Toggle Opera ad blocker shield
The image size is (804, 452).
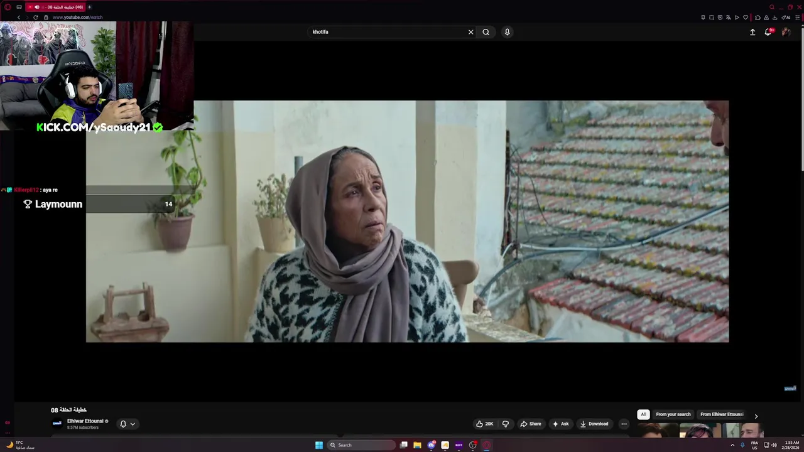click(720, 18)
